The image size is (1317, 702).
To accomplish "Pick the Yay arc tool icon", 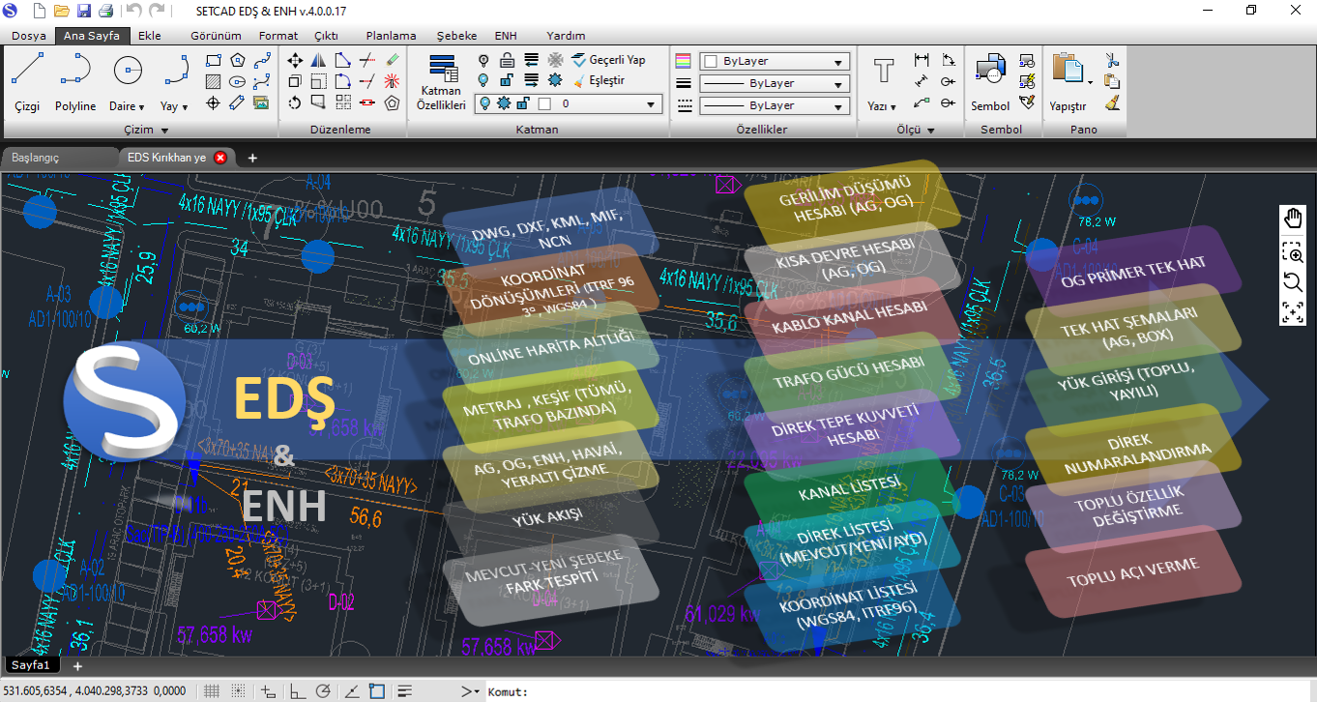I will coord(176,71).
